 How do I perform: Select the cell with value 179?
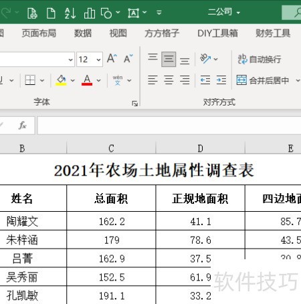coord(111,240)
